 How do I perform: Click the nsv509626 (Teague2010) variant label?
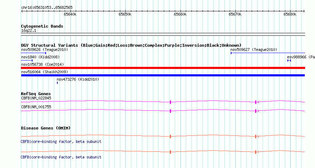45,50
